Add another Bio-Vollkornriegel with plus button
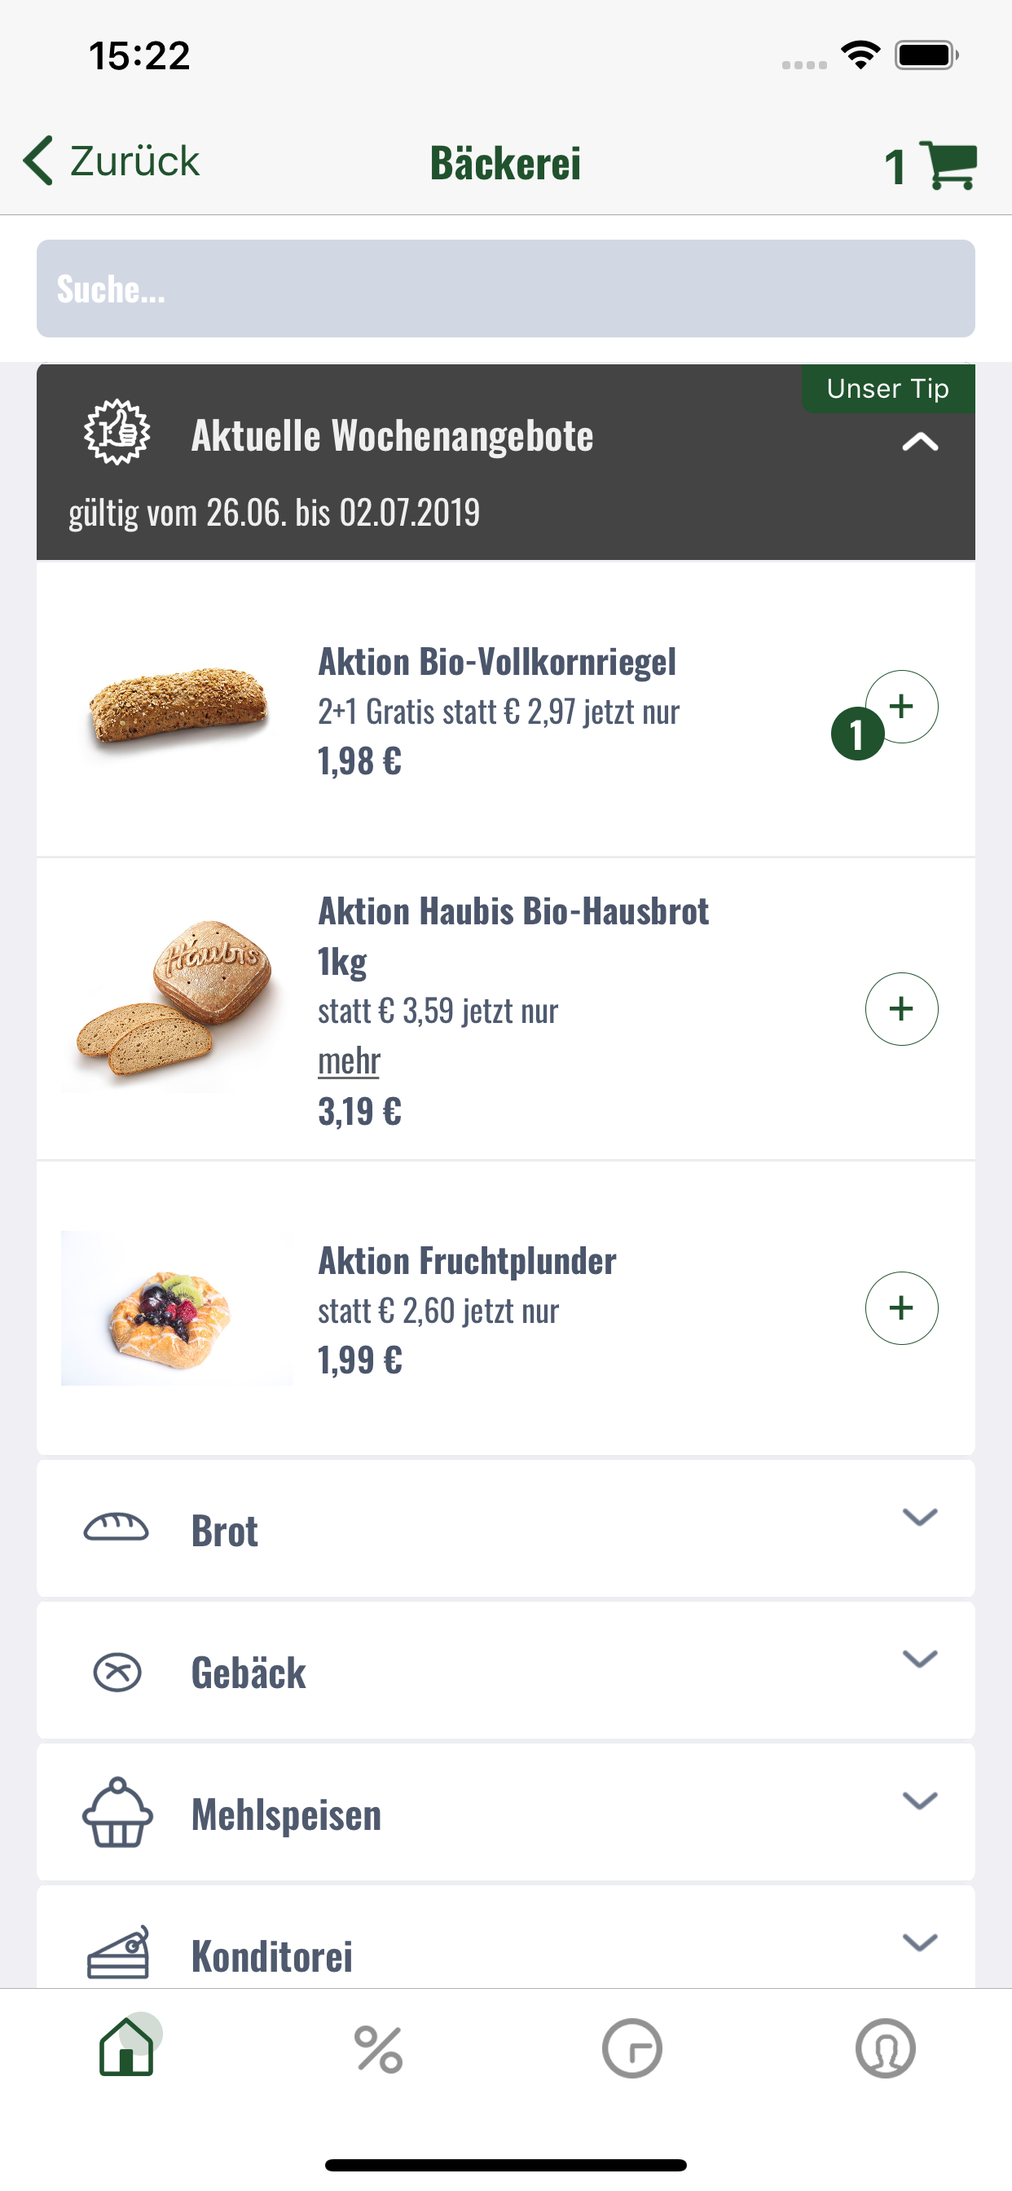1012x2191 pixels. pos(901,706)
